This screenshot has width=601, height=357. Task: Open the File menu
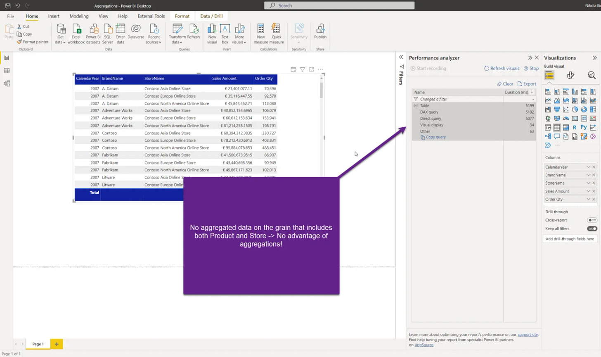pyautogui.click(x=10, y=16)
